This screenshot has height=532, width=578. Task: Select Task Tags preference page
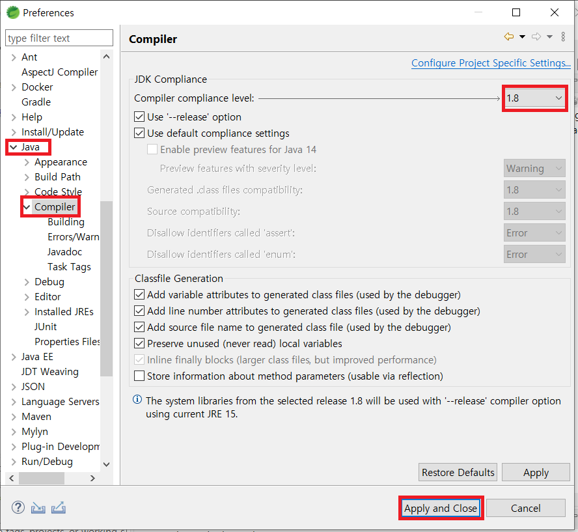pyautogui.click(x=69, y=267)
